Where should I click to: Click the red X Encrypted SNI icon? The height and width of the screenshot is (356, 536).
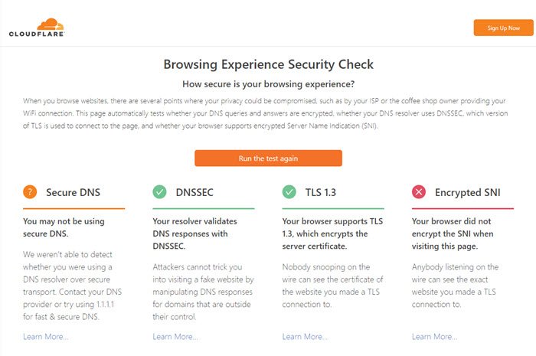coord(418,192)
